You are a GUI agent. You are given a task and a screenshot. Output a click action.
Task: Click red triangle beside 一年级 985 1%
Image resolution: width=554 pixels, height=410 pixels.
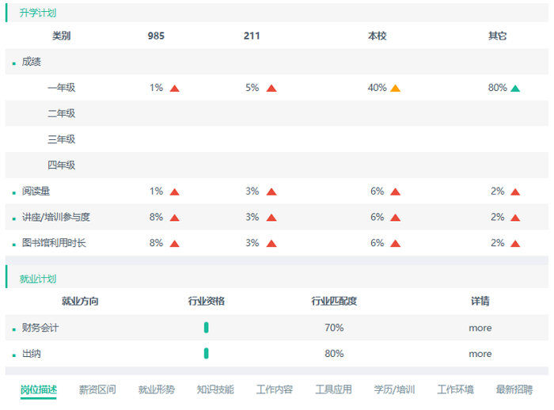175,89
